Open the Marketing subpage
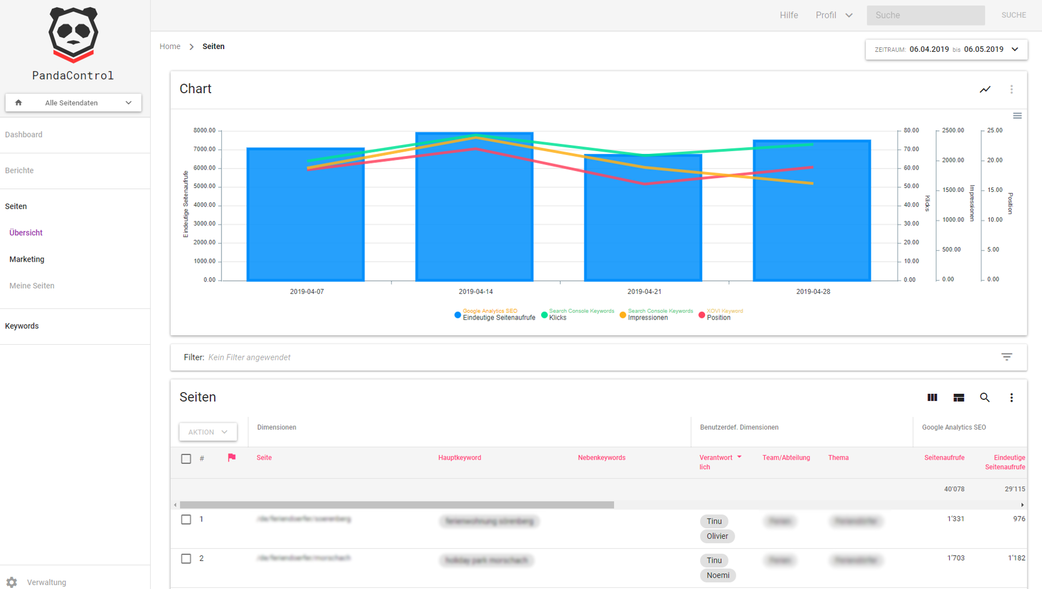 click(x=27, y=259)
